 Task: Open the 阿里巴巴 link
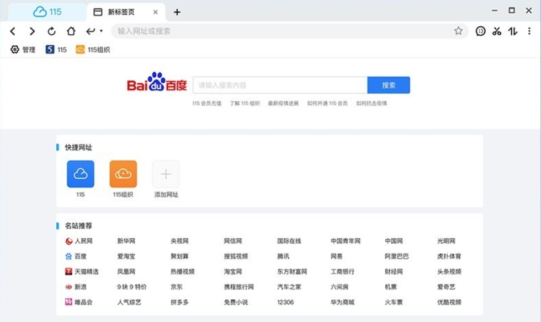(397, 256)
